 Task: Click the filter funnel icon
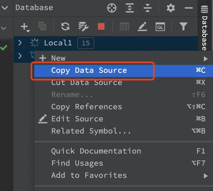click(x=183, y=26)
